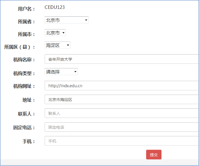Click the 机构名称 field containing 老年开放大学
199x166 pixels.
click(122, 59)
